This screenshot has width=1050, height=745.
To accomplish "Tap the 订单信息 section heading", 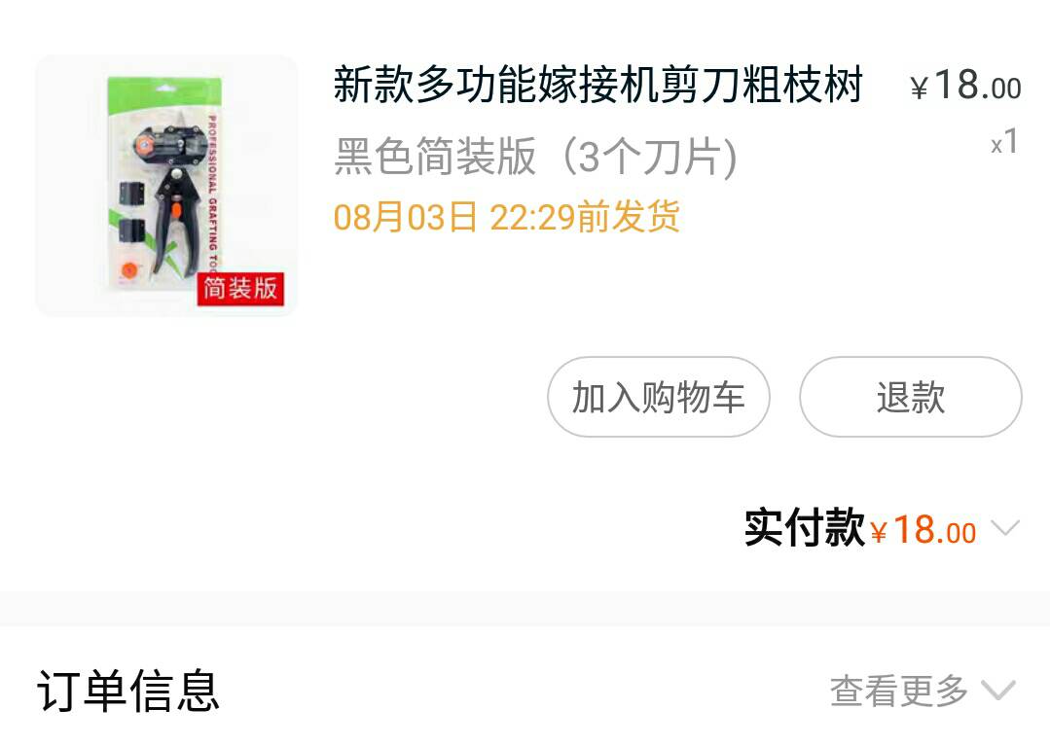I will tap(127, 691).
